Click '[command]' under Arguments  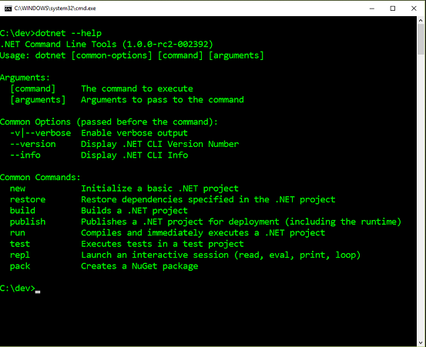coord(33,88)
